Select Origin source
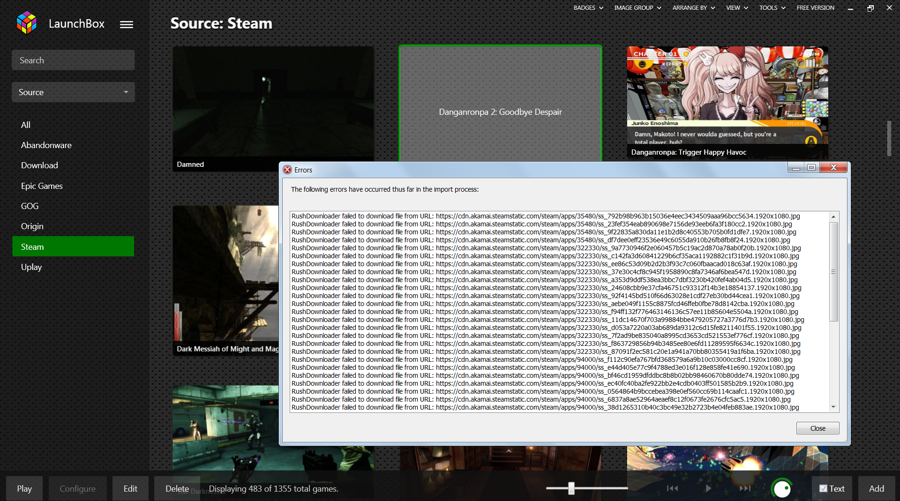The image size is (900, 501). coord(73,226)
